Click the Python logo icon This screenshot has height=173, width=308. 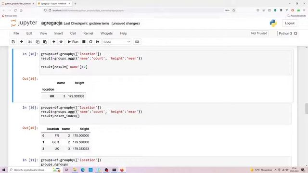pos(273,23)
